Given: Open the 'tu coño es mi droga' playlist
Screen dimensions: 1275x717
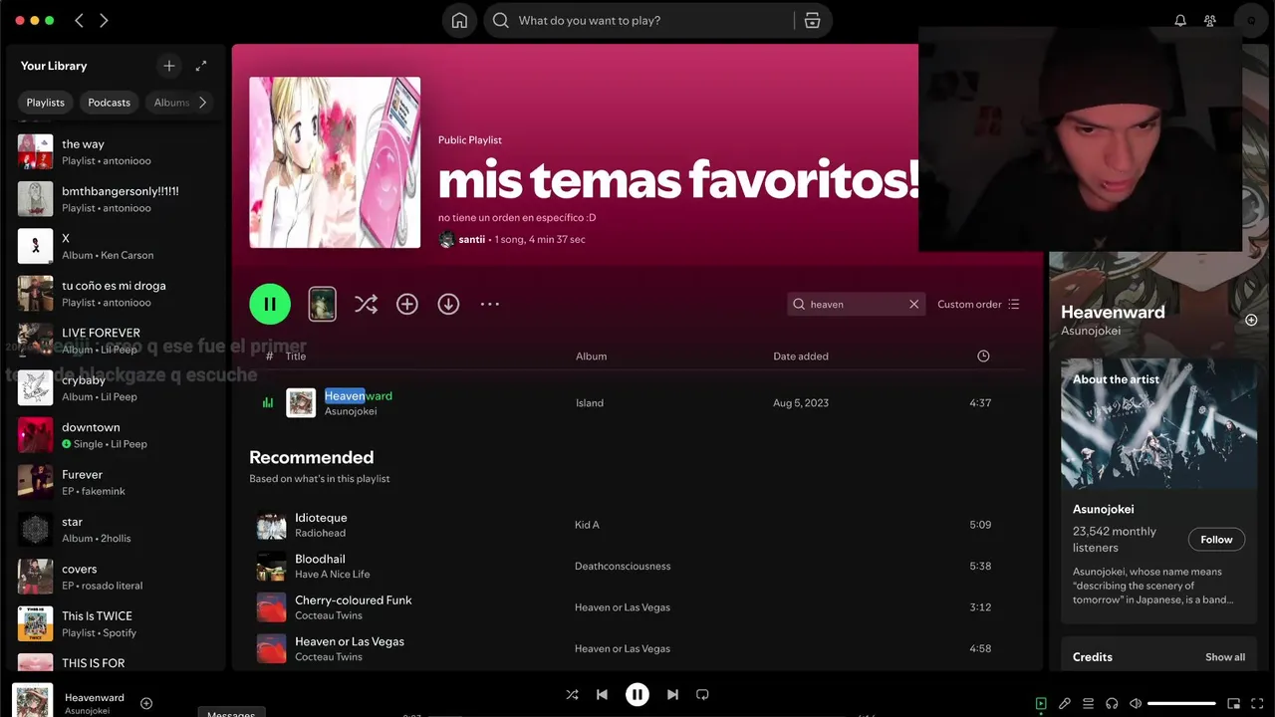Looking at the screenshot, I should coord(116,294).
